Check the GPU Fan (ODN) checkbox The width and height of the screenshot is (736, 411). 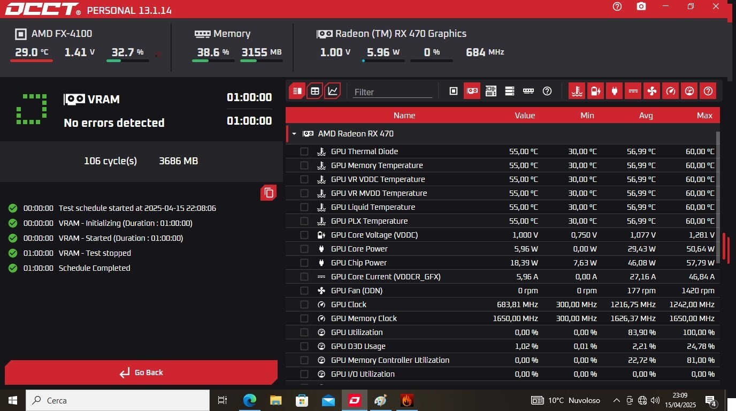(304, 291)
